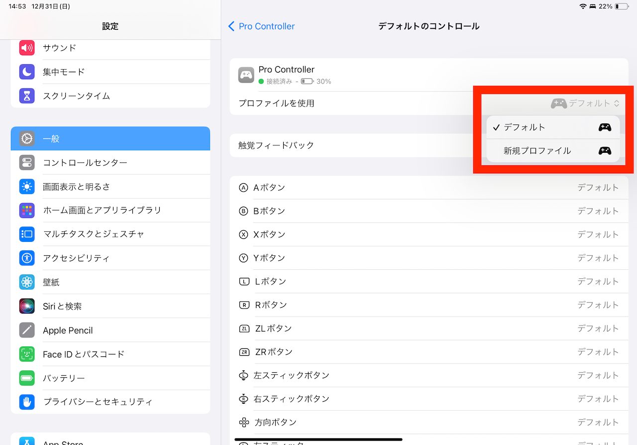The width and height of the screenshot is (637, 445).
Task: Tap the コントロールセンター switches icon
Action: click(27, 162)
